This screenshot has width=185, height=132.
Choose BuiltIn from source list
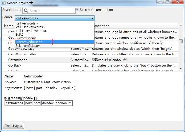point(55,34)
